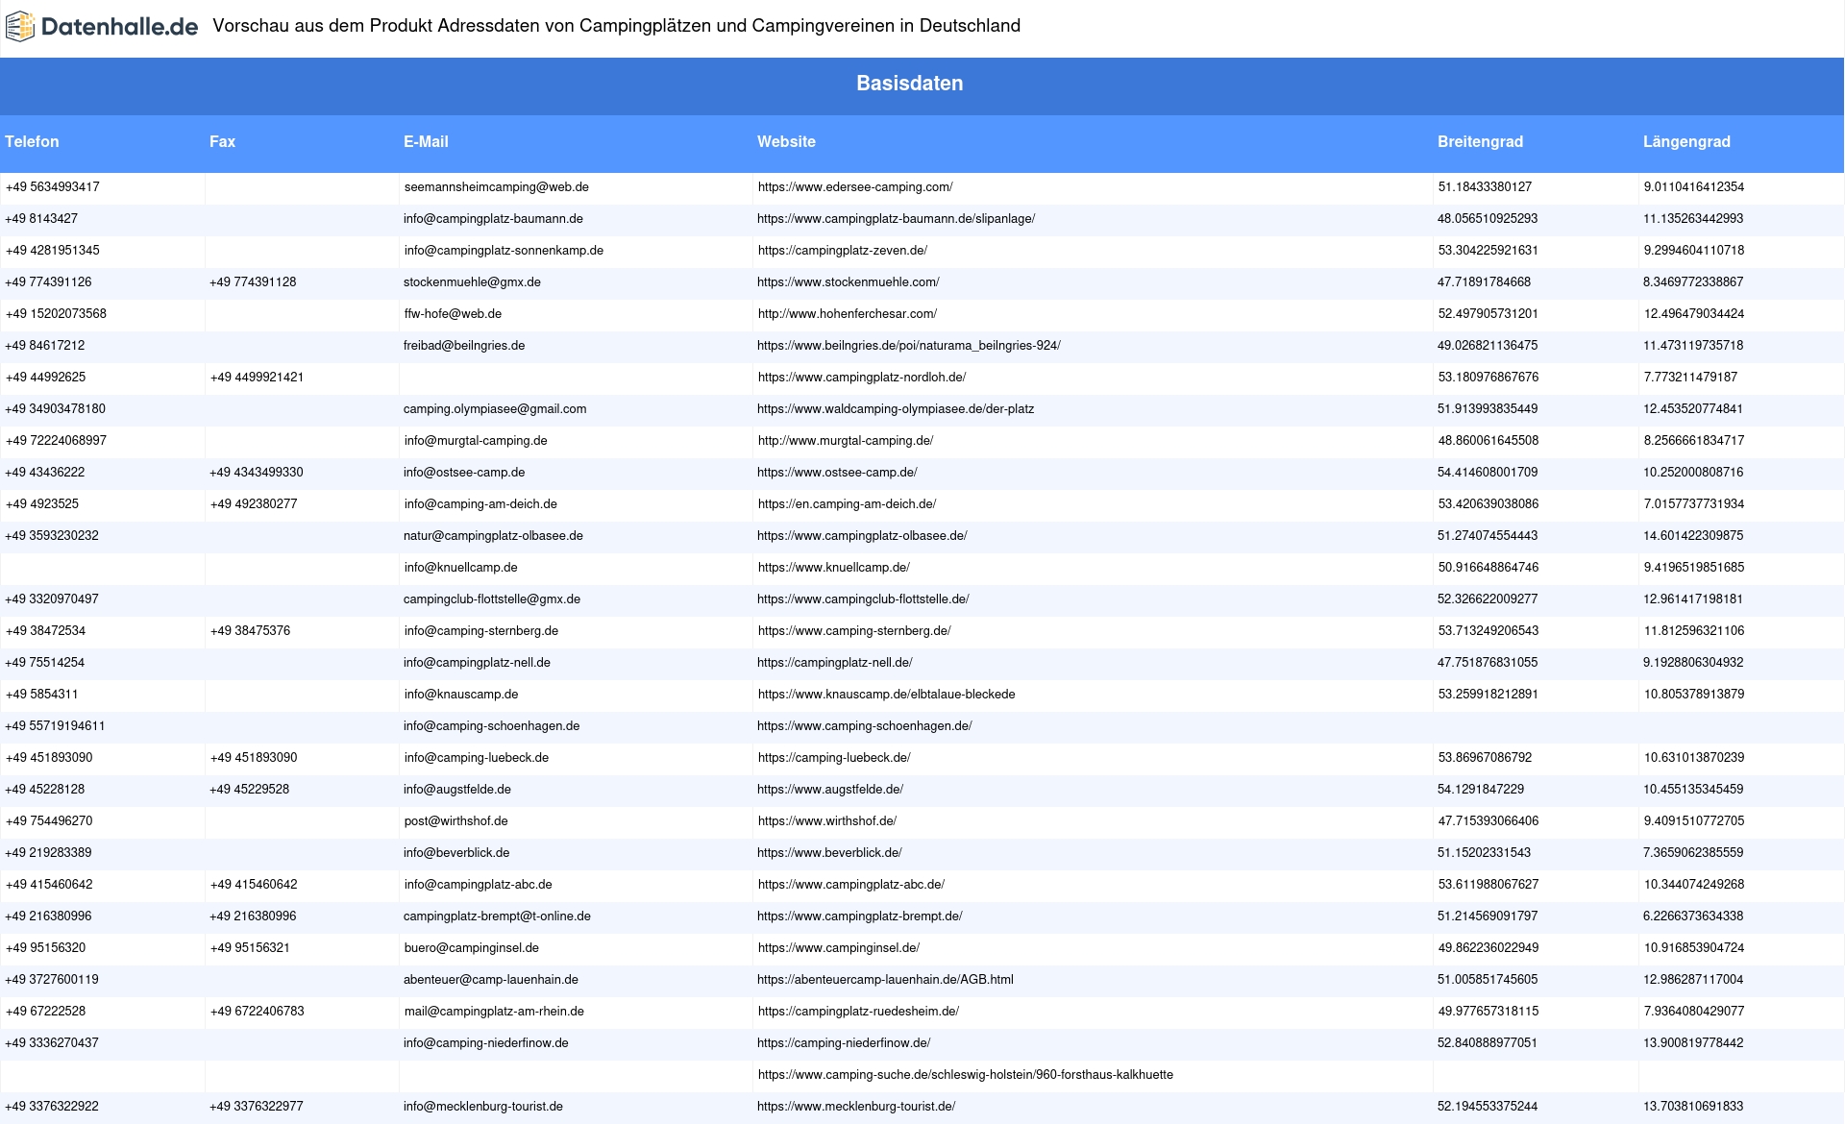This screenshot has width=1845, height=1124.
Task: Select email natur@campingplatz-olbasee.de
Action: (x=493, y=536)
